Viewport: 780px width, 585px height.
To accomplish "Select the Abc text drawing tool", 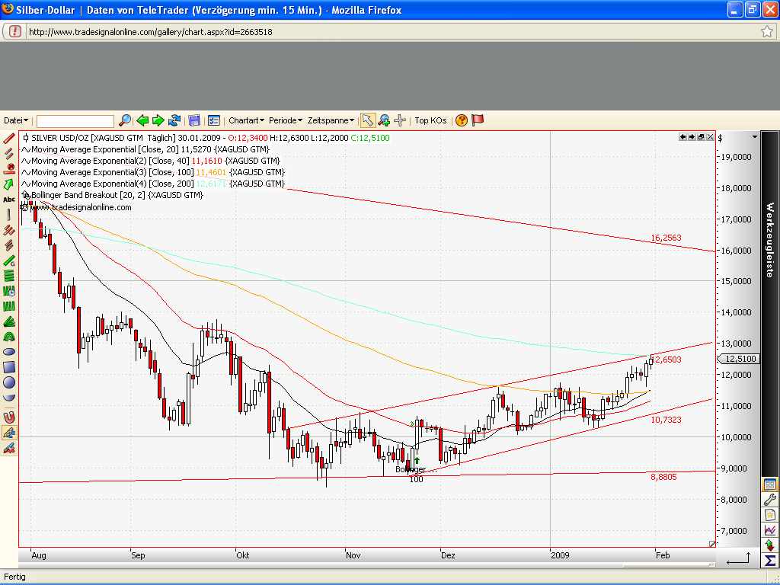I will click(9, 200).
